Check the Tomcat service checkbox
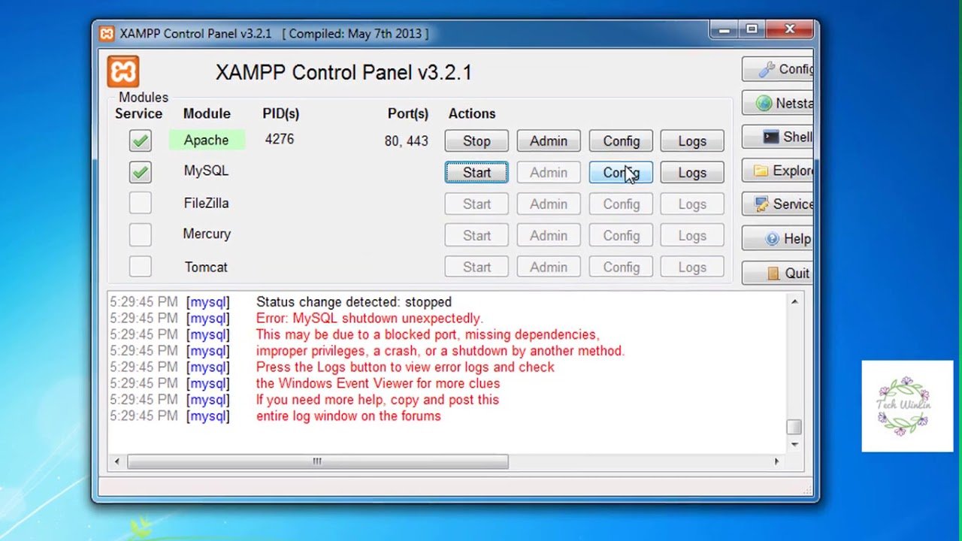The image size is (962, 541). point(140,267)
